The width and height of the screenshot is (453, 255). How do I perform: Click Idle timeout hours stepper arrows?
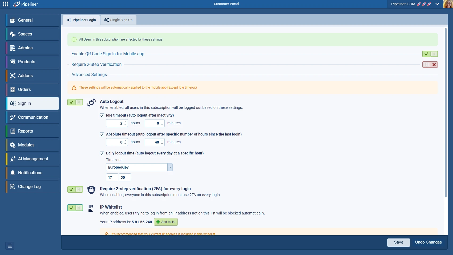pyautogui.click(x=125, y=123)
